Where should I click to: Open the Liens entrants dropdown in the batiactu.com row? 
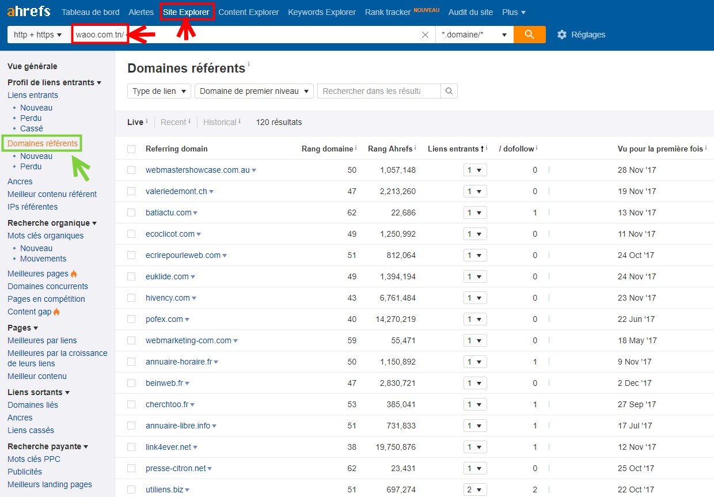pyautogui.click(x=475, y=213)
